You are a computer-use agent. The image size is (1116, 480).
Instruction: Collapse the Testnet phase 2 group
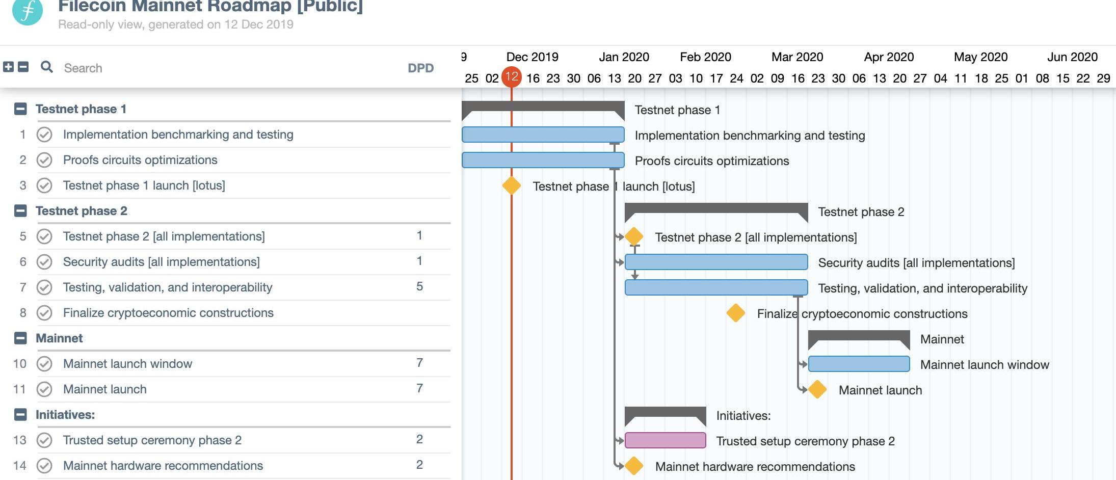click(x=20, y=210)
